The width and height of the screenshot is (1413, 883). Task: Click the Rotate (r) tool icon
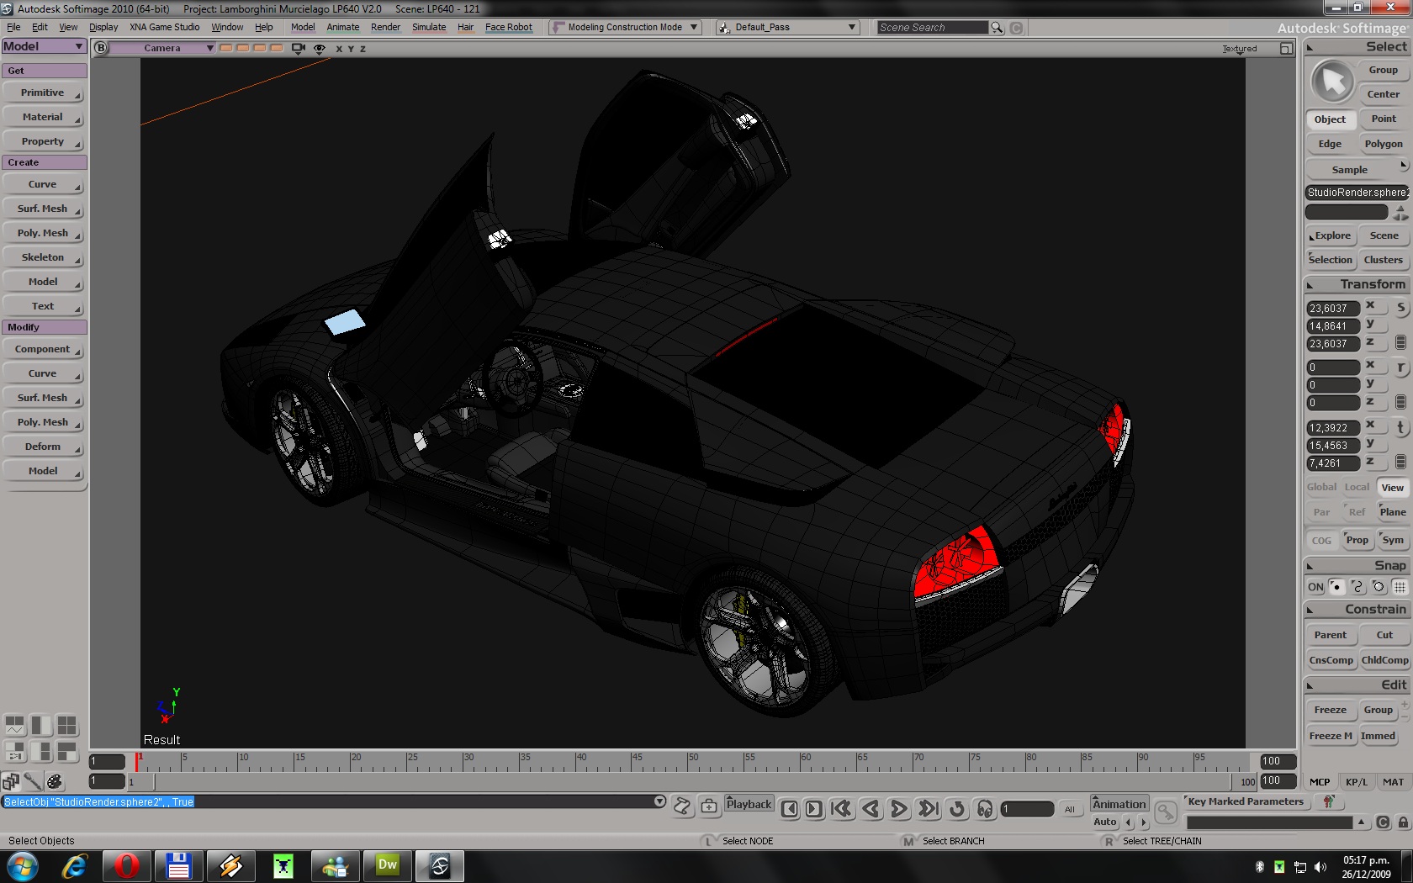[1400, 367]
